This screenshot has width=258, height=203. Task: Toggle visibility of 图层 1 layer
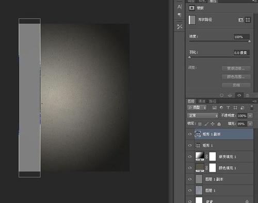(190, 190)
